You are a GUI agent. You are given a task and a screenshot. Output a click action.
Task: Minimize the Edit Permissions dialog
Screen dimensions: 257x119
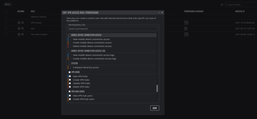(159, 13)
